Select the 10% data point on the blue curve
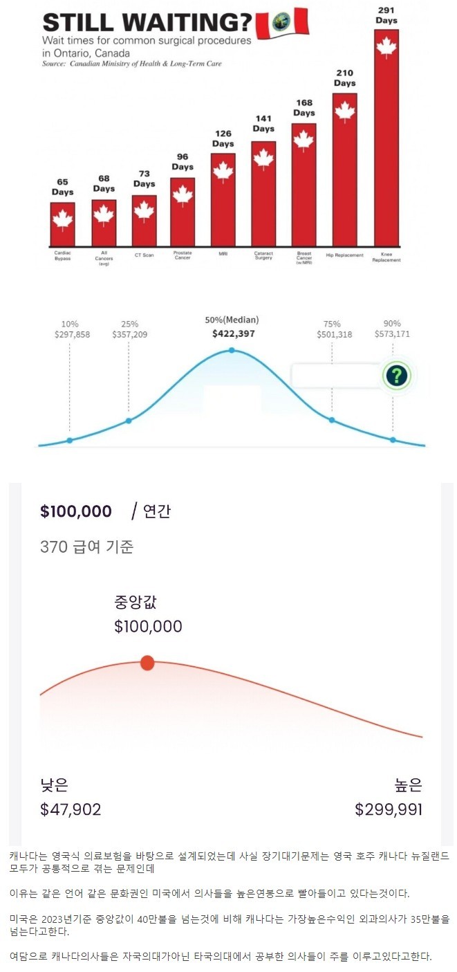This screenshot has height=972, width=457. (69, 440)
